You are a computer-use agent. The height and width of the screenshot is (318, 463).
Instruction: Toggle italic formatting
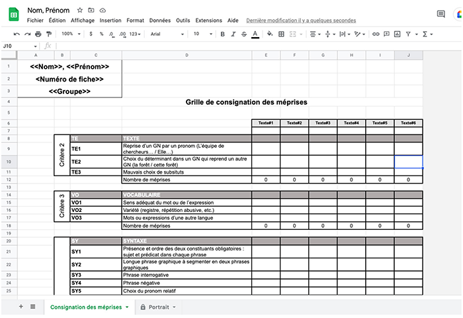pyautogui.click(x=233, y=34)
